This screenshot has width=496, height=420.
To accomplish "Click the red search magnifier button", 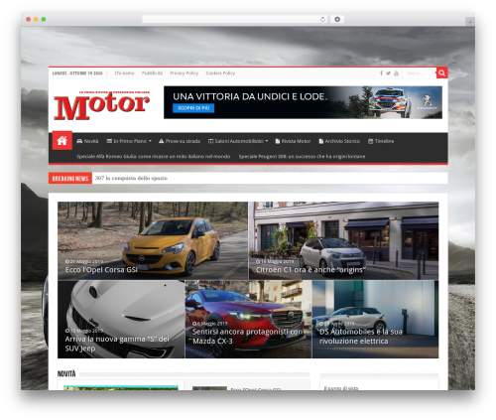I will [442, 72].
